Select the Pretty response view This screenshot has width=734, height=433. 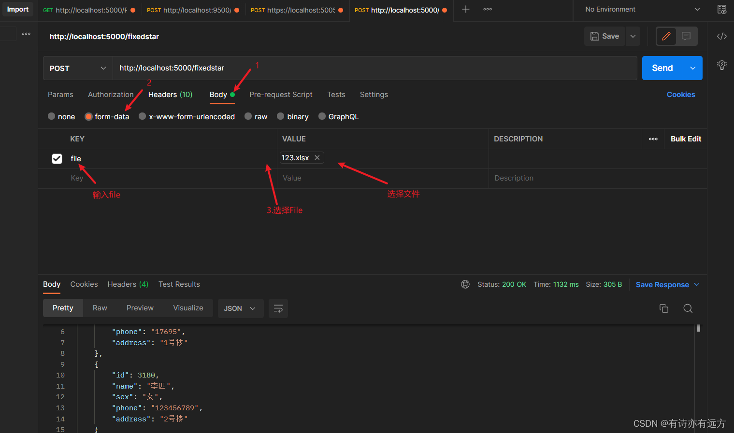(x=63, y=308)
